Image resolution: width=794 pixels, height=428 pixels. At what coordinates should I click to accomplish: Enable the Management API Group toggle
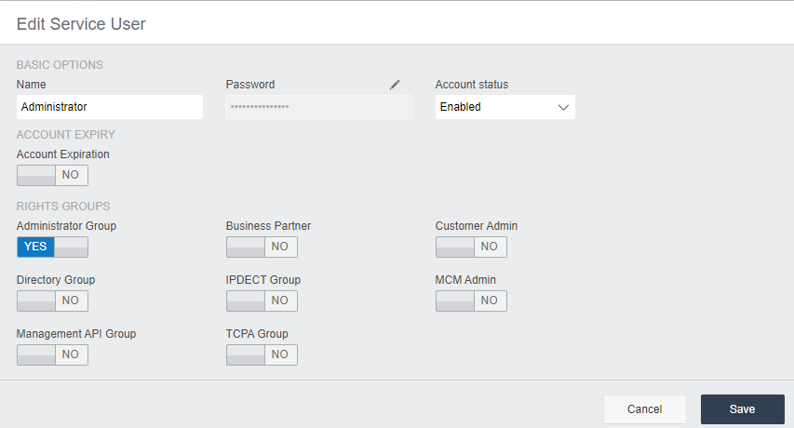coord(53,354)
